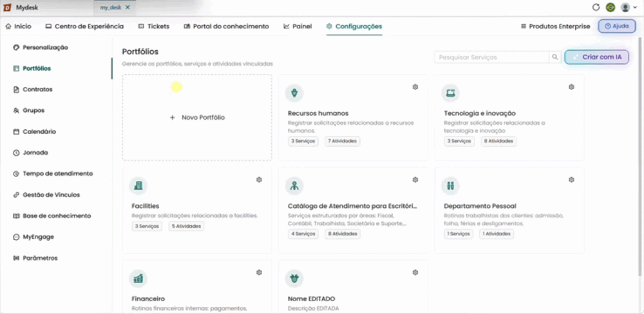Click the page vertical scrollbar

pos(639,156)
